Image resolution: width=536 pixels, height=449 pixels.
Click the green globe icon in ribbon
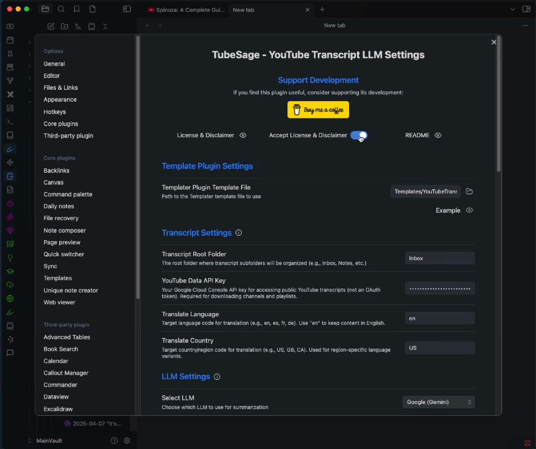[x=10, y=299]
